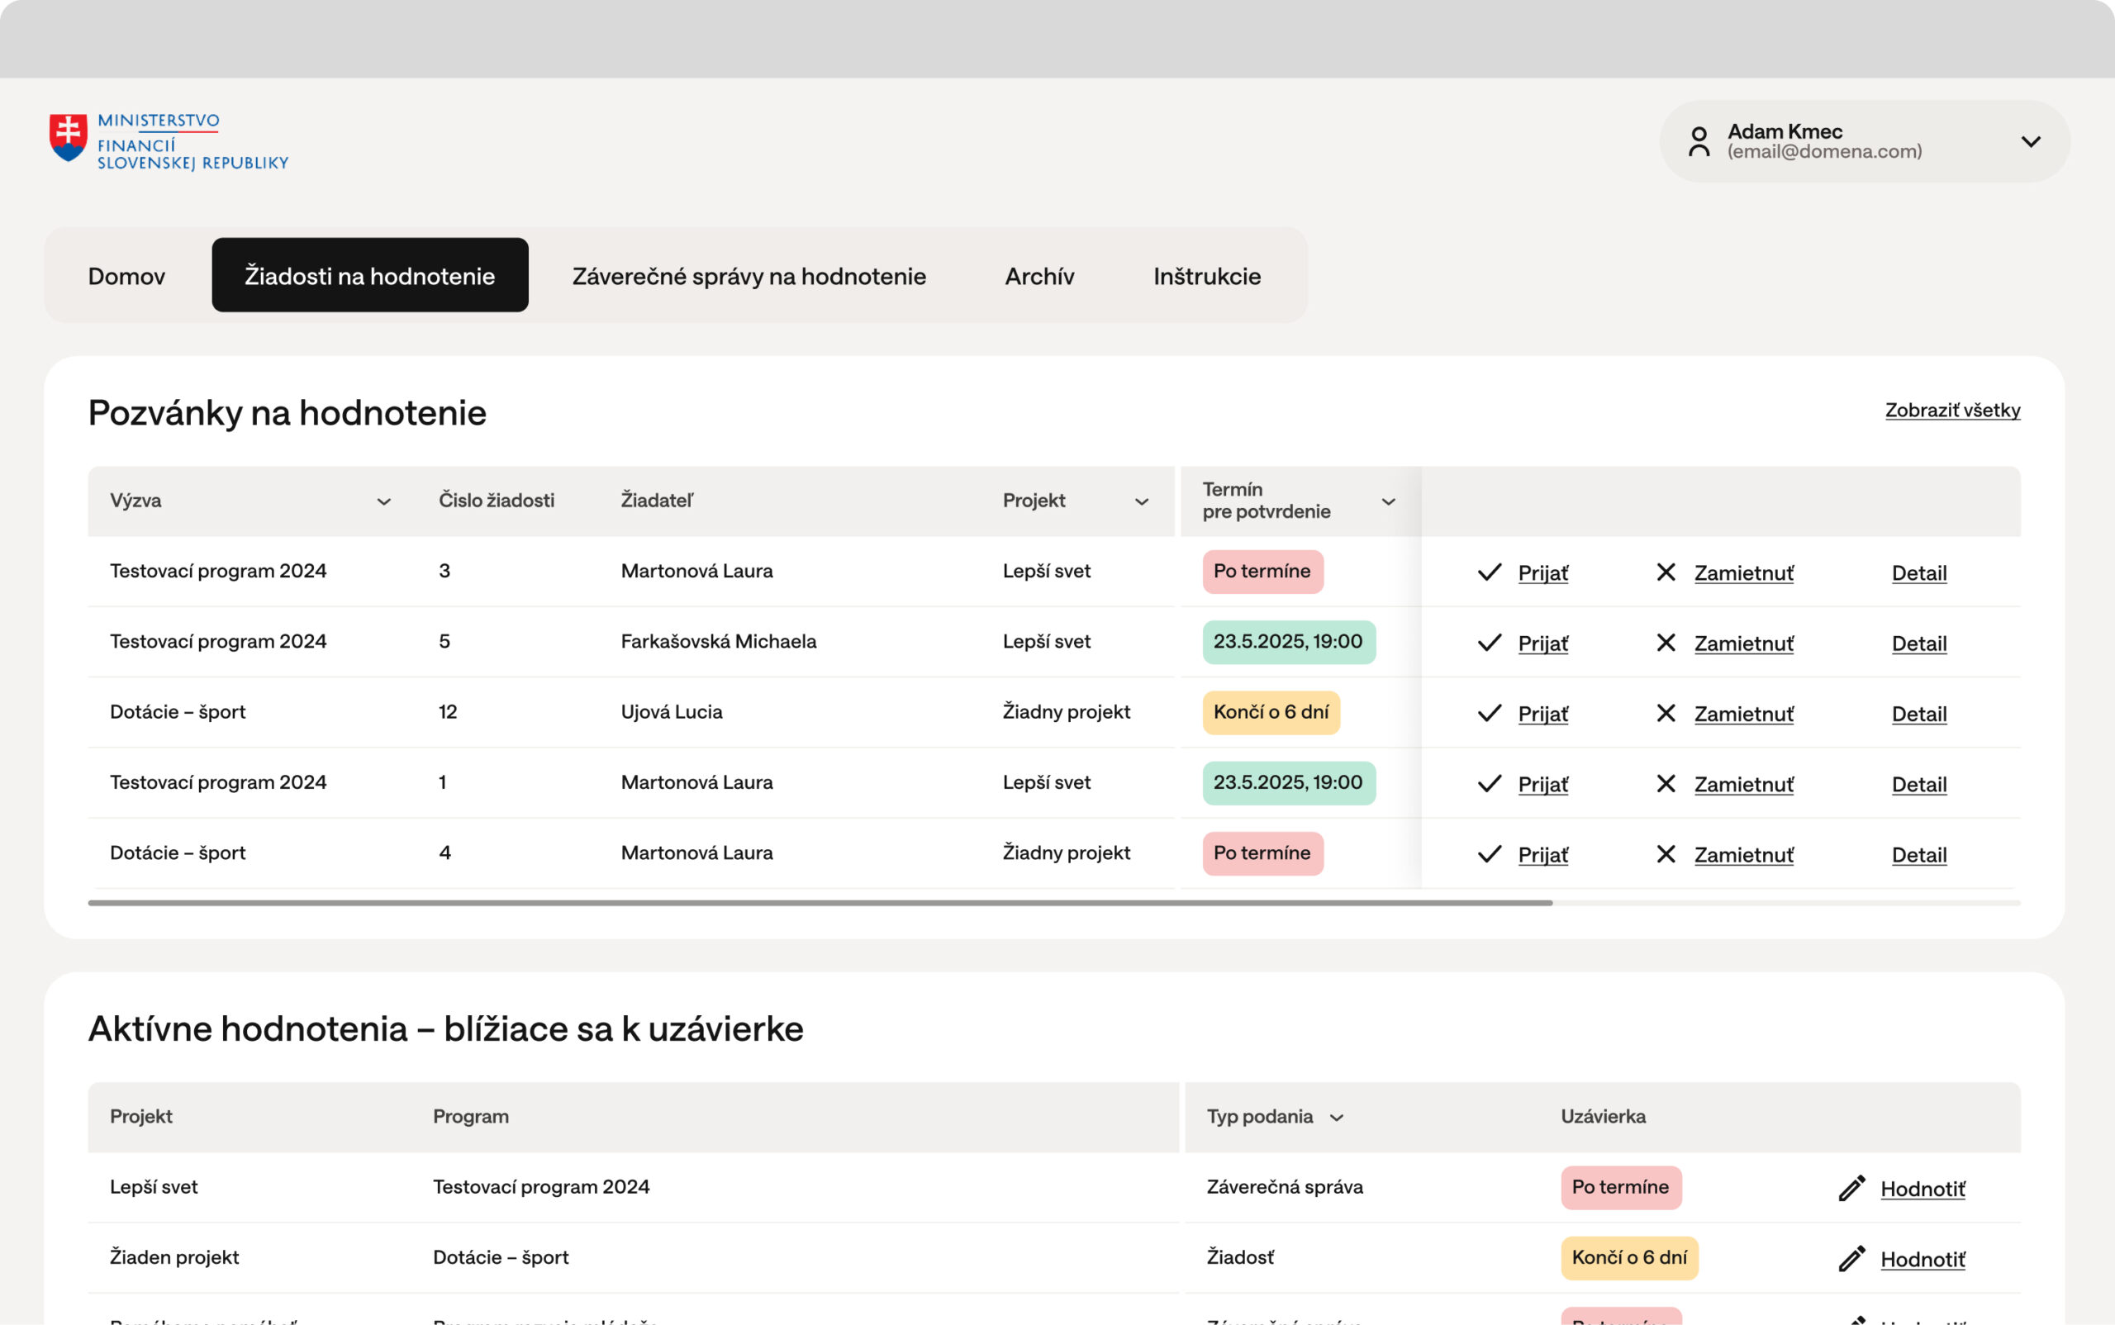
Task: Click pencil icon in Záverečná správa Lepší svet row
Action: click(1851, 1189)
